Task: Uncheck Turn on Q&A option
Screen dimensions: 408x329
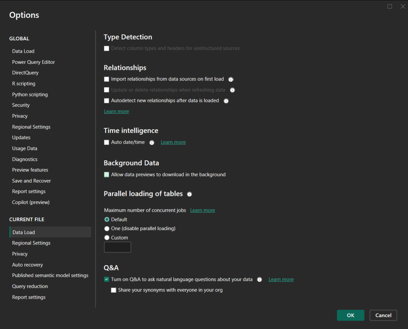Action: pos(106,280)
